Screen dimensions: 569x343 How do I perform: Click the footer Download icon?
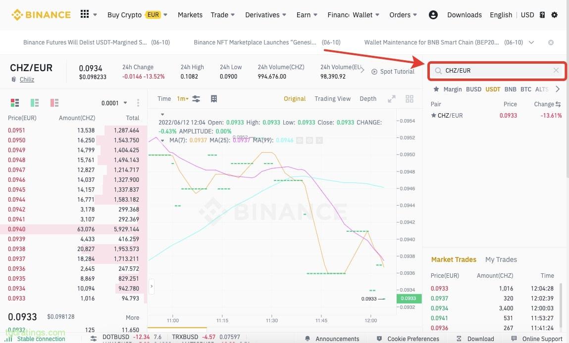[459, 339]
